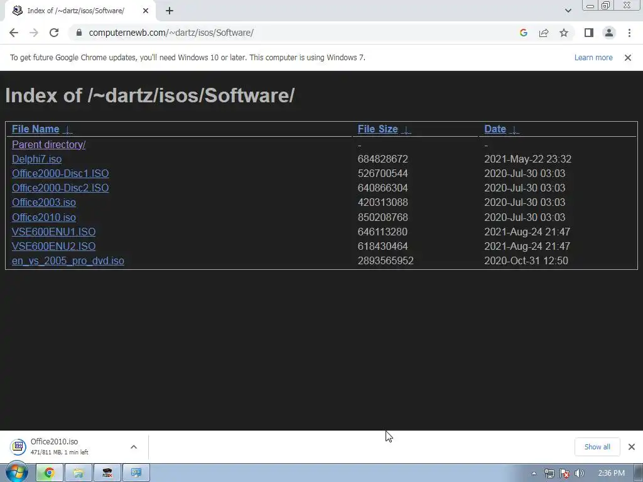The height and width of the screenshot is (482, 643).
Task: Download Delphi7.iso
Action: (x=37, y=159)
